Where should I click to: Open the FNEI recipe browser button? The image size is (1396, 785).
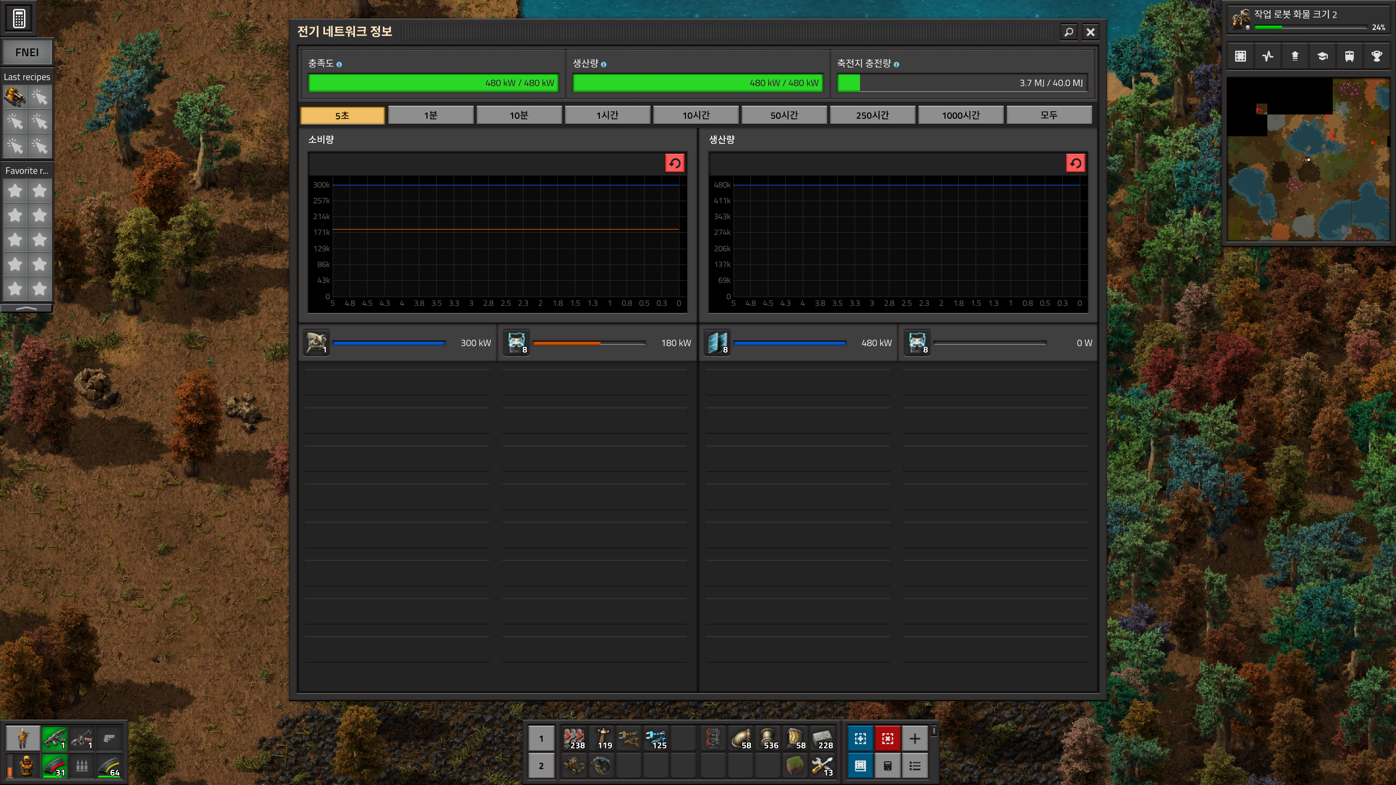(x=27, y=52)
